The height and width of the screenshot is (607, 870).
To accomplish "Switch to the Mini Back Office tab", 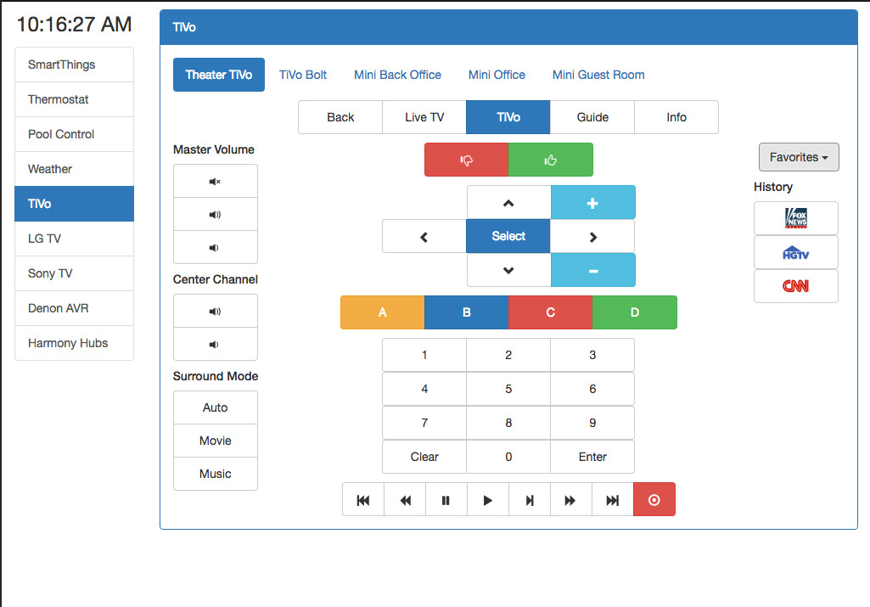I will tap(397, 75).
